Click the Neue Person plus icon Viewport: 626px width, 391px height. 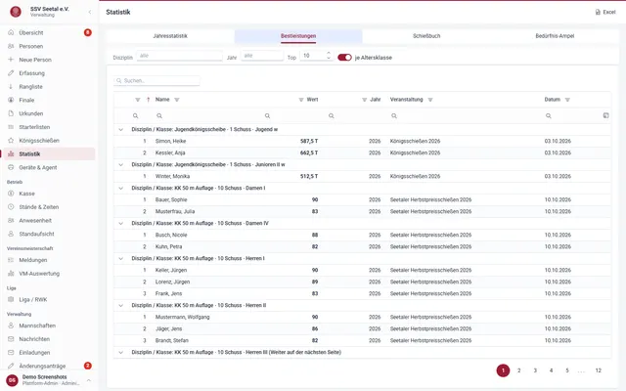11,60
